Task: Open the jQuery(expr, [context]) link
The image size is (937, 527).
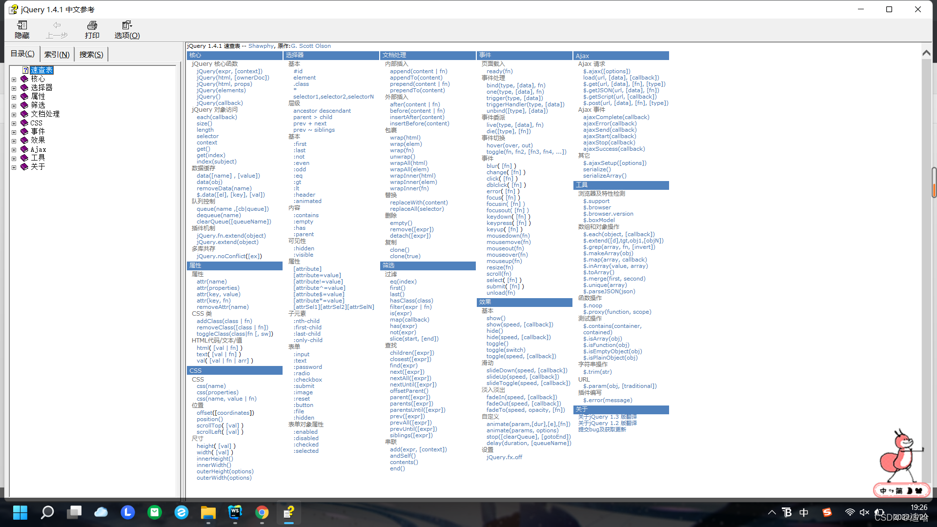Action: [229, 71]
